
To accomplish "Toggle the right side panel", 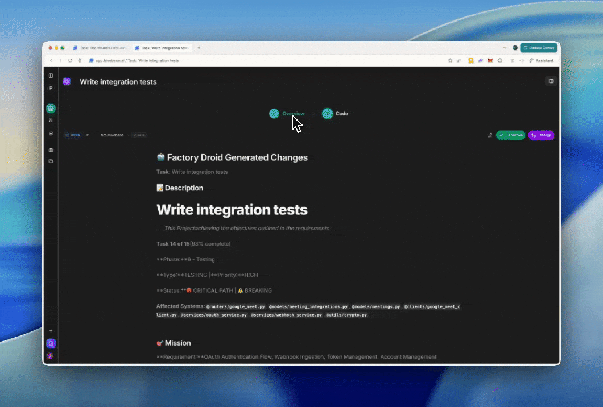I will 550,81.
